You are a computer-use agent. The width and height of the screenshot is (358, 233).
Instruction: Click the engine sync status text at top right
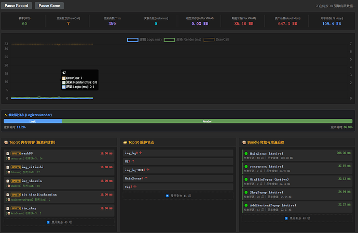(335, 6)
